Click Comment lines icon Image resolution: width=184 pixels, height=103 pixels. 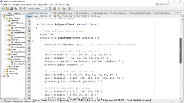(95, 16)
